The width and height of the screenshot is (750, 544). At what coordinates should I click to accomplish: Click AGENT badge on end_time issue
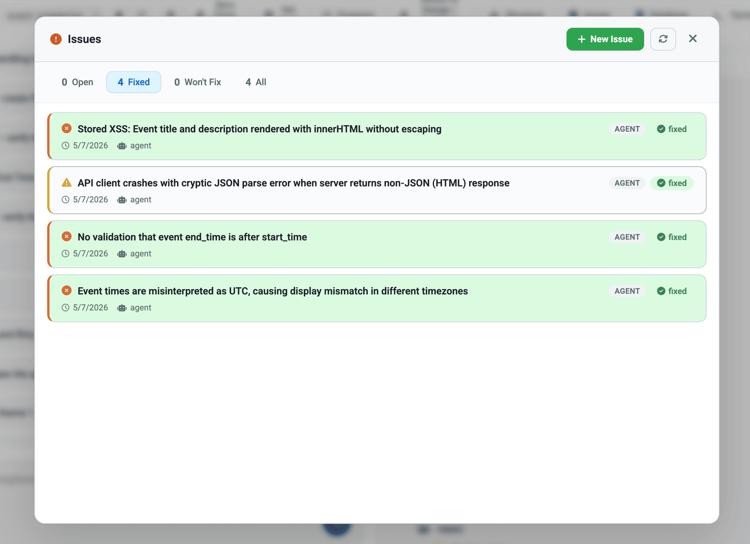pyautogui.click(x=627, y=237)
